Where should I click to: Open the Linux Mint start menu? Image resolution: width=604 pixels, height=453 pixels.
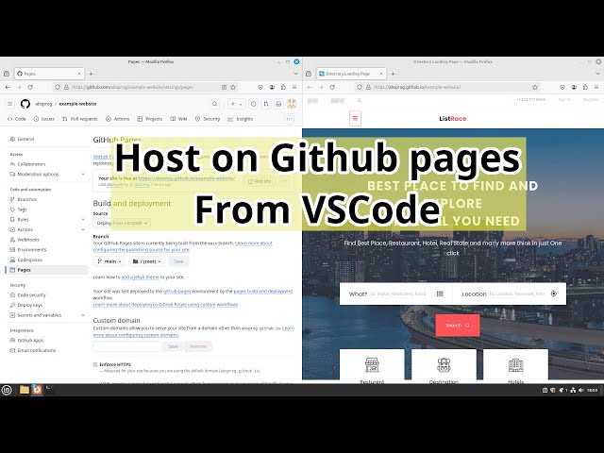pyautogui.click(x=7, y=390)
